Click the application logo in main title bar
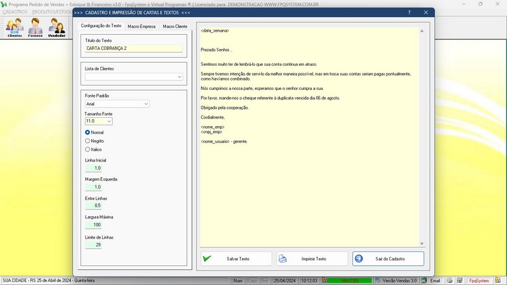Viewport: 507px width, 285px height. click(x=4, y=4)
